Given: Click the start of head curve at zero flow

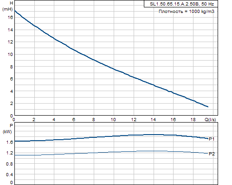Looking at the screenshot, I should (15, 11).
